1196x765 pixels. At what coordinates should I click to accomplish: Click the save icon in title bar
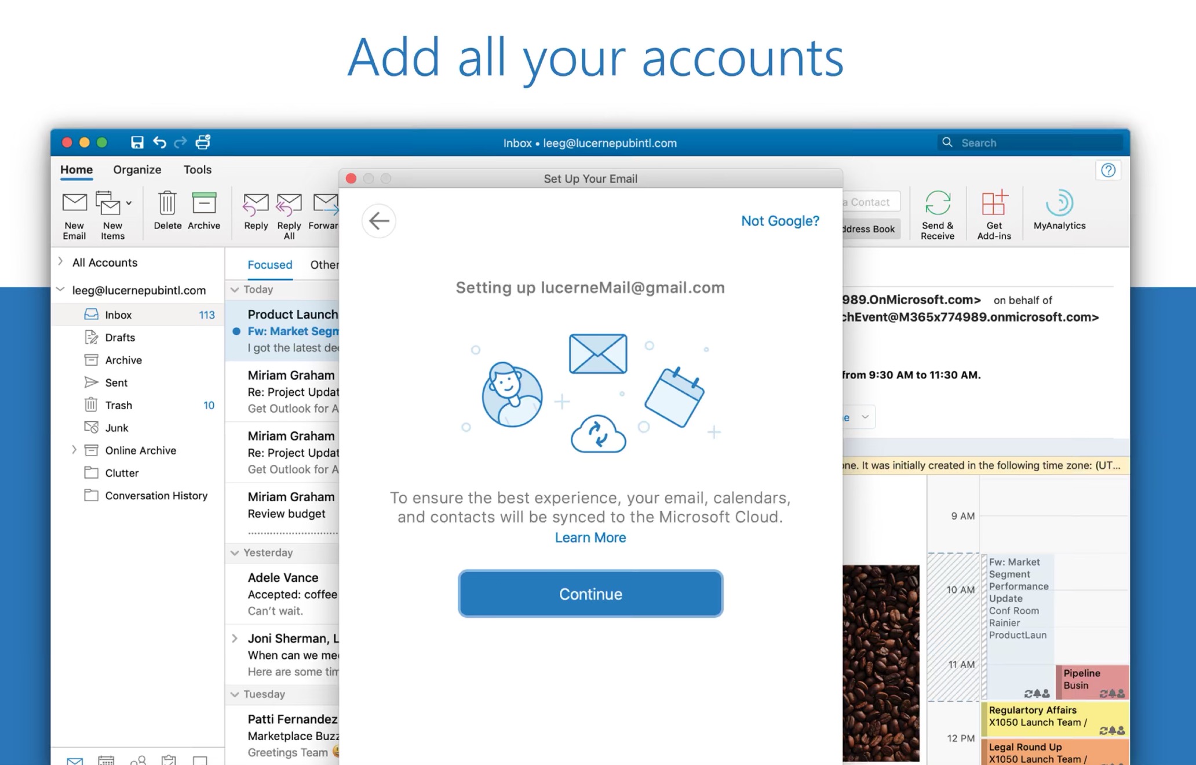pyautogui.click(x=137, y=143)
